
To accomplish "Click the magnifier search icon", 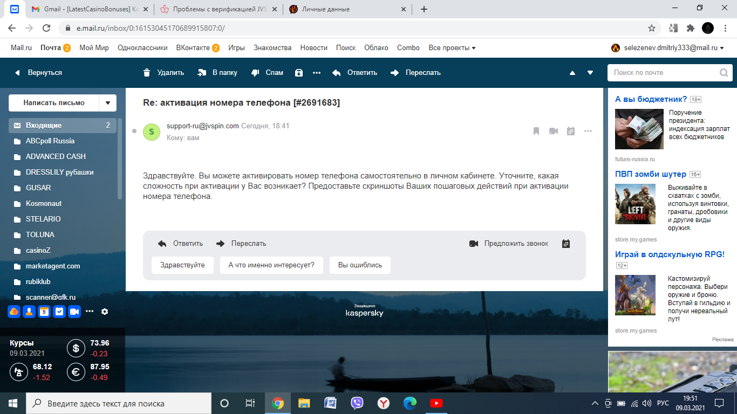I will (x=724, y=72).
